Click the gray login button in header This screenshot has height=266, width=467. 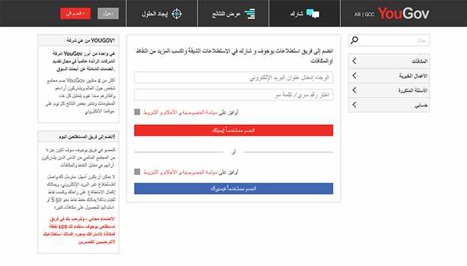tap(108, 14)
